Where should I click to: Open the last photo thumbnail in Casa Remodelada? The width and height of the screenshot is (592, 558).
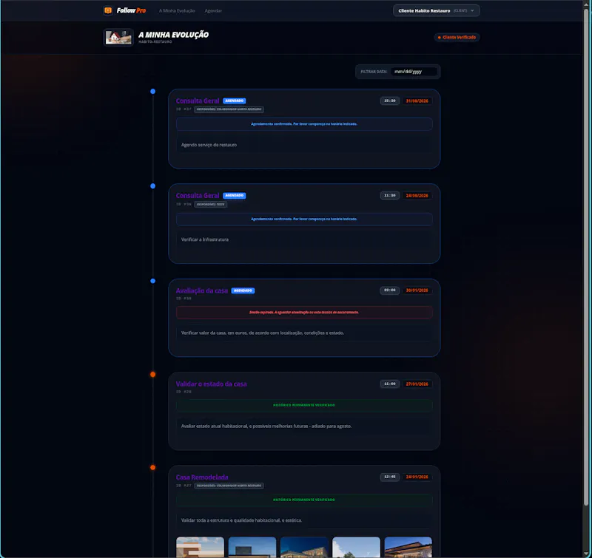coord(408,547)
